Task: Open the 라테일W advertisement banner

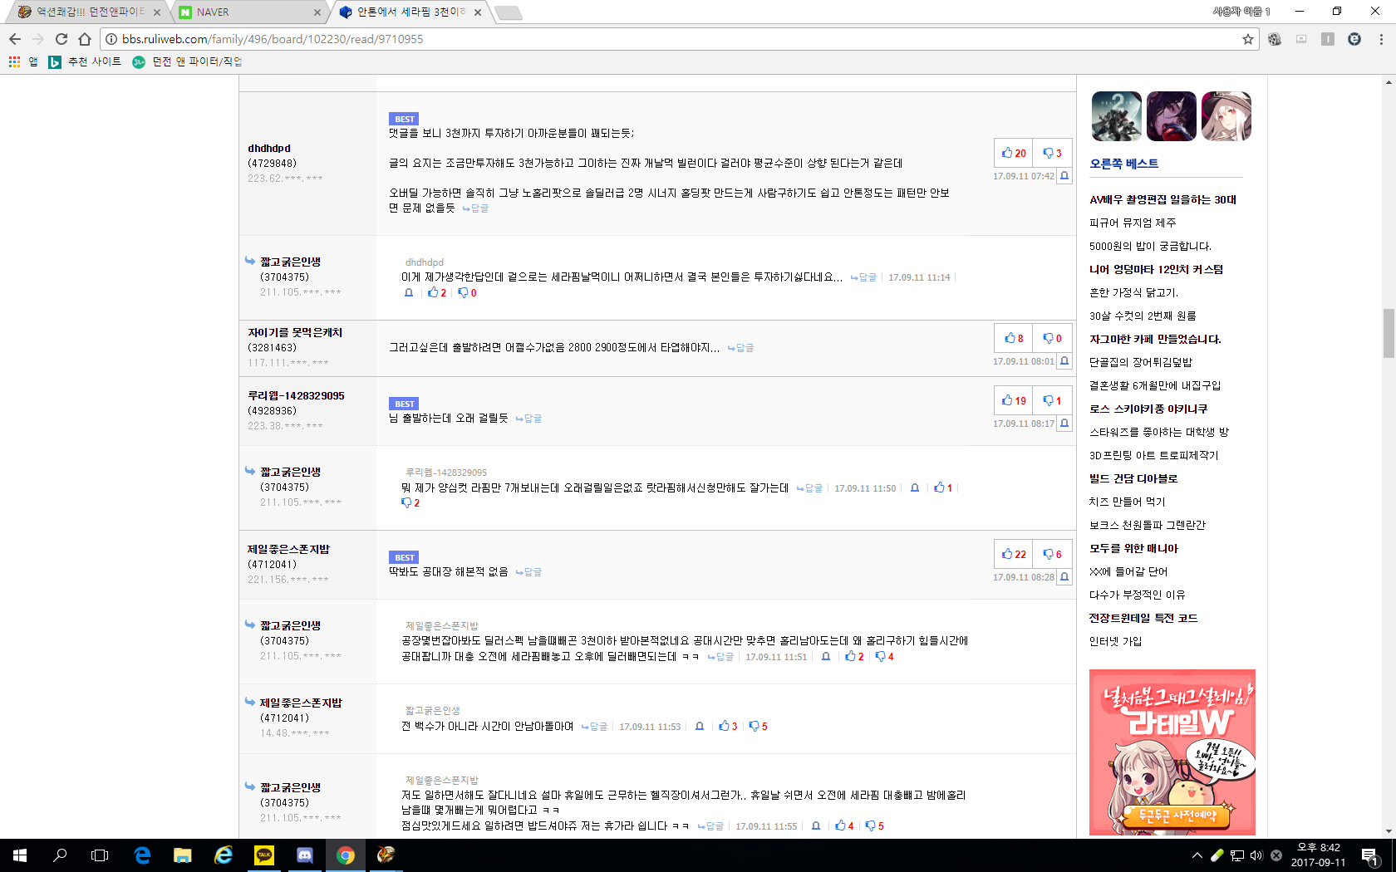Action: [1172, 752]
